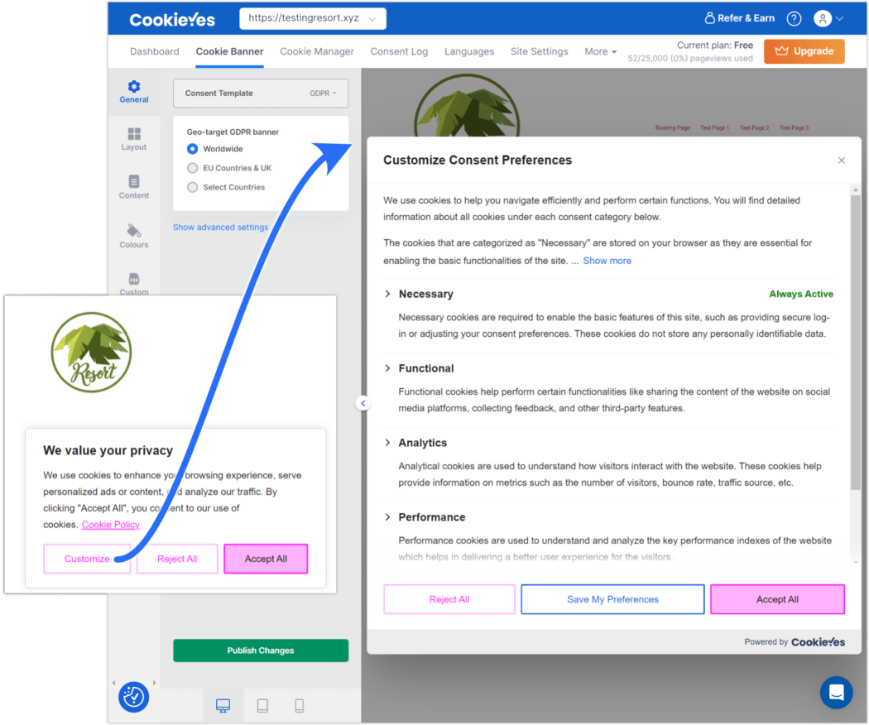Image resolution: width=869 pixels, height=725 pixels.
Task: Click the Always Active label
Action: tap(801, 294)
